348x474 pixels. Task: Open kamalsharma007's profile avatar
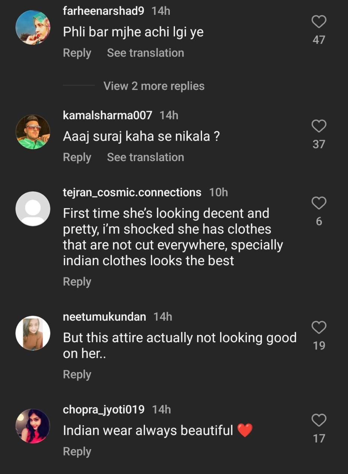click(x=33, y=132)
